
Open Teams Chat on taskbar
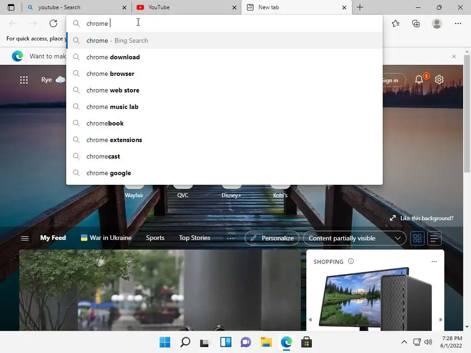[246, 342]
